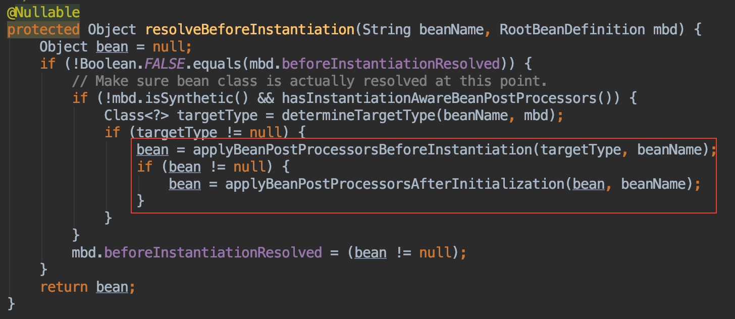Screen dimensions: 735x319
Task: Click the "Make sure bean class" comment
Action: pyautogui.click(x=309, y=81)
